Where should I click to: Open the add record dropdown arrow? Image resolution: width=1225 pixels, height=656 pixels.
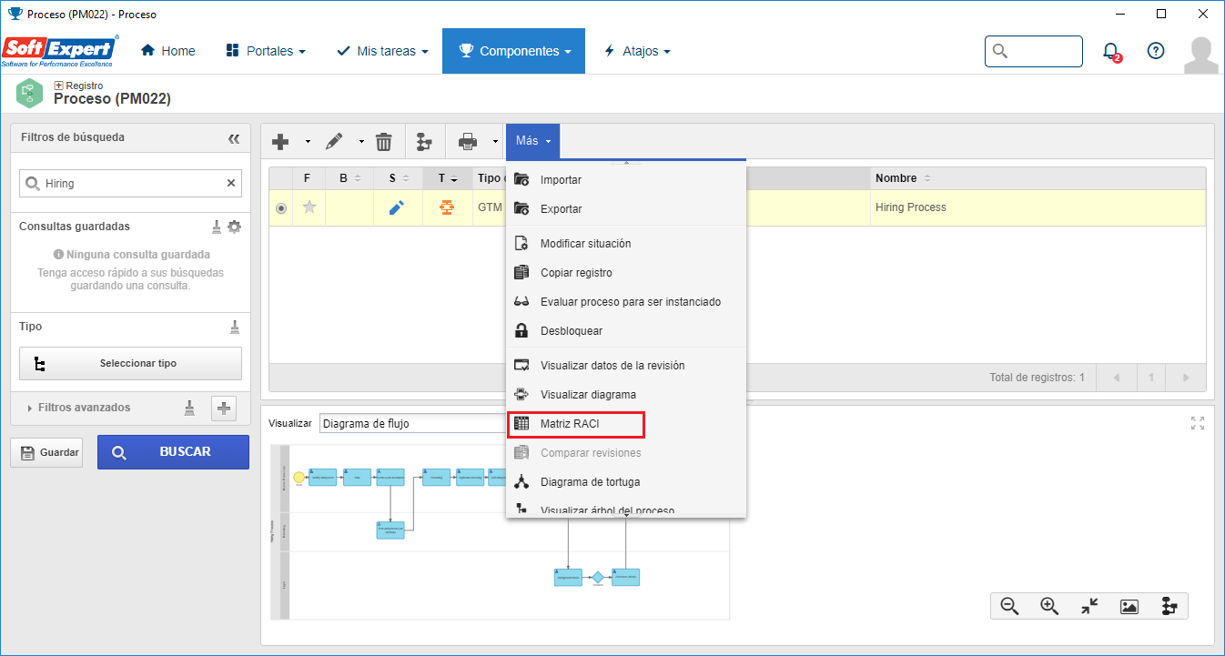click(308, 142)
